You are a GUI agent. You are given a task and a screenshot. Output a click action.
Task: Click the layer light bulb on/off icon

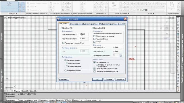click(x=138, y=10)
